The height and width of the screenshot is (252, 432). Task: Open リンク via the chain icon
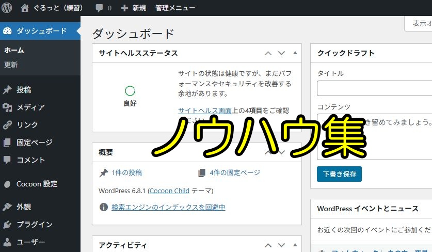[x=7, y=125]
